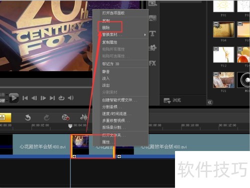The image size is (250, 188).
Task: Expand the 替换素材 submenu arrow
Action: click(145, 34)
